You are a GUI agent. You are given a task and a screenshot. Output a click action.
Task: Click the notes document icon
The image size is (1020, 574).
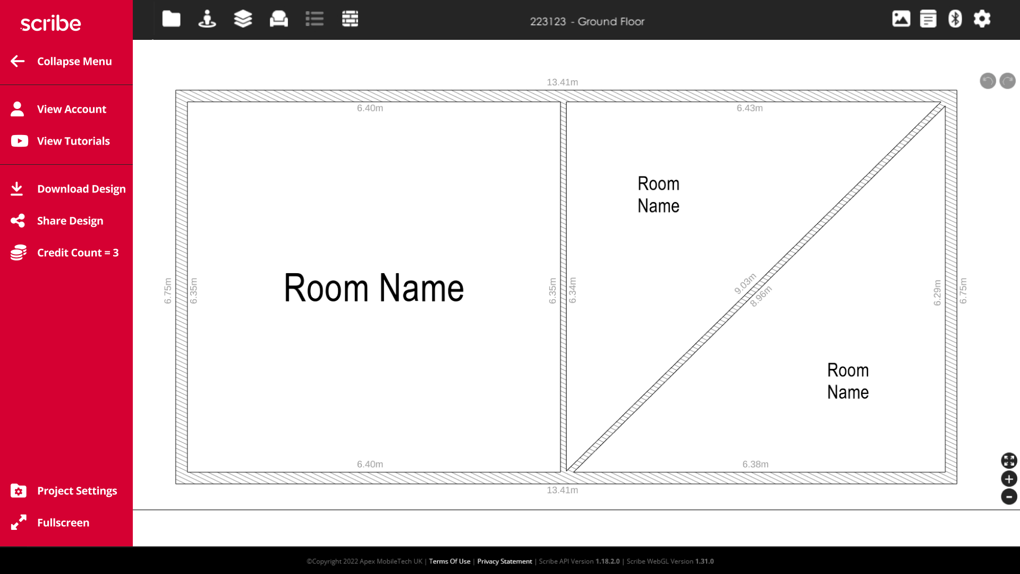point(928,19)
